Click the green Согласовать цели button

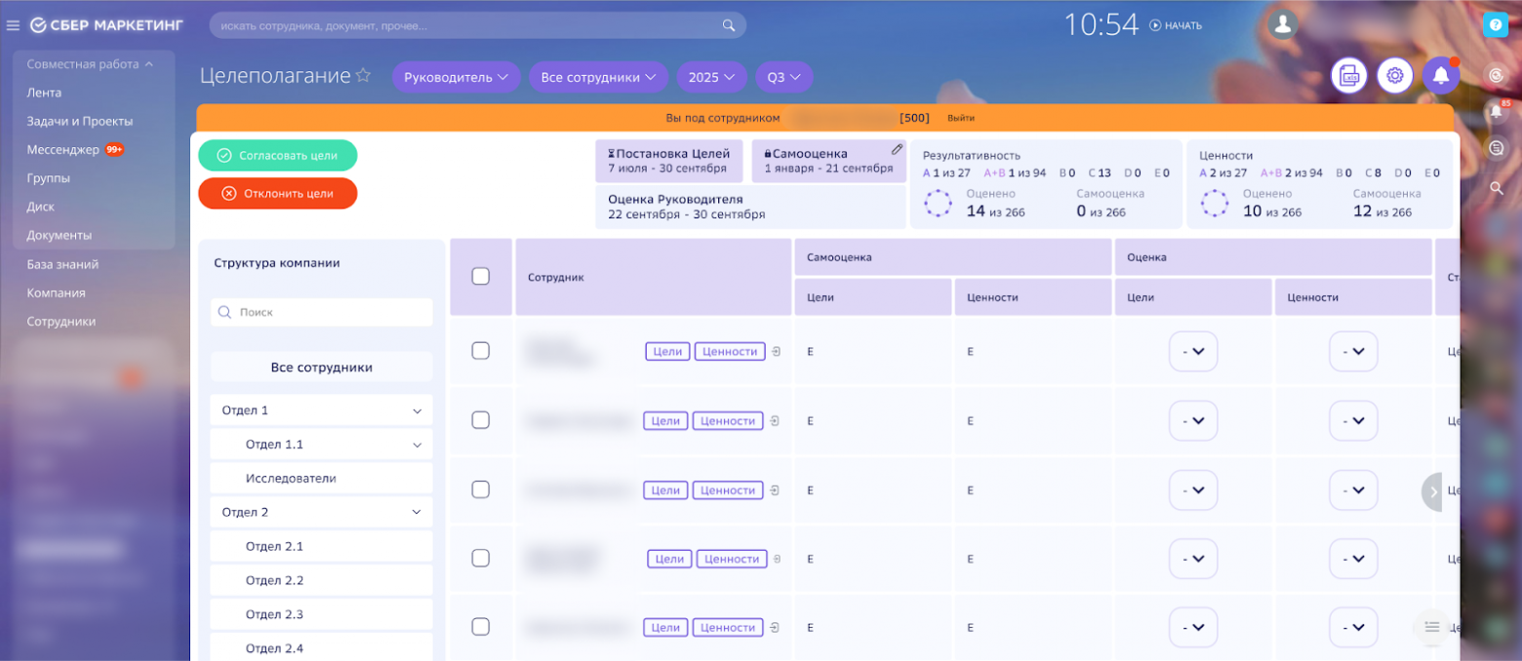(278, 156)
